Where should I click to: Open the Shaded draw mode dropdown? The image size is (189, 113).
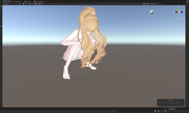tap(10, 4)
